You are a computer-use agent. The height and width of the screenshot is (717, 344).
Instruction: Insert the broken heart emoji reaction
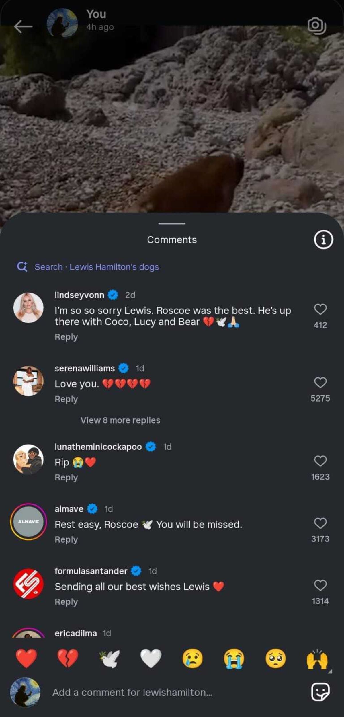pyautogui.click(x=68, y=658)
